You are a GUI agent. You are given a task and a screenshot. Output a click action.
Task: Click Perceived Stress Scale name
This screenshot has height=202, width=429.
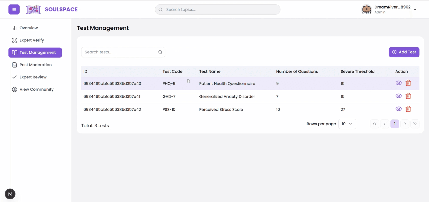click(x=221, y=110)
